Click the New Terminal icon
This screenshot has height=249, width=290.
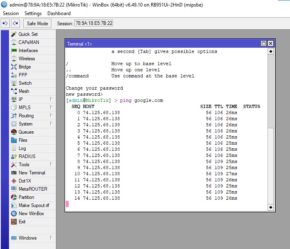tap(14, 173)
